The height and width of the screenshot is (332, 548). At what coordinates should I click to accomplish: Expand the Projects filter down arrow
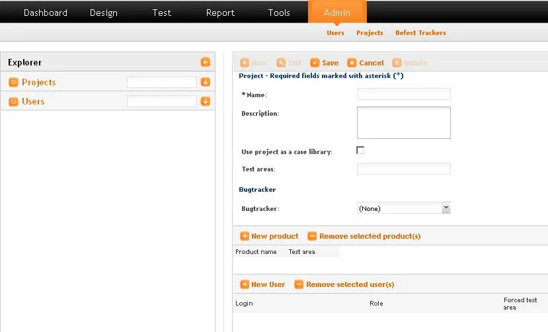pyautogui.click(x=206, y=82)
